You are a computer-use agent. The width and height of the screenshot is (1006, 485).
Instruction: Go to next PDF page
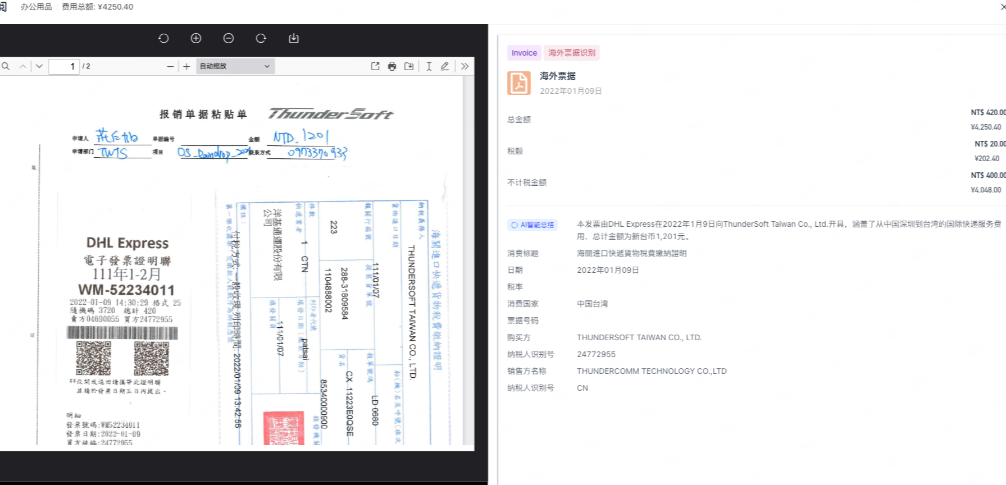click(x=39, y=66)
